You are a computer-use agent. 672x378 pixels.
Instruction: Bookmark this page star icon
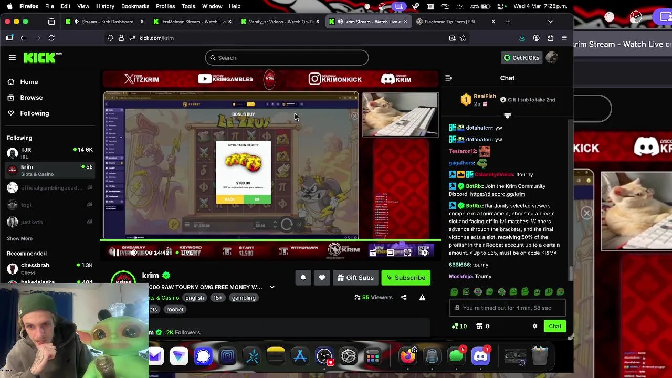coord(463,38)
